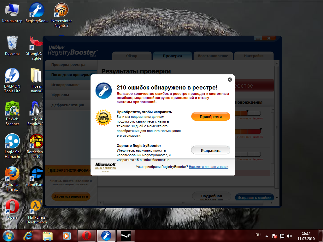Click the Uniblue RegistryBooster 2010 logo

pyautogui.click(x=73, y=51)
